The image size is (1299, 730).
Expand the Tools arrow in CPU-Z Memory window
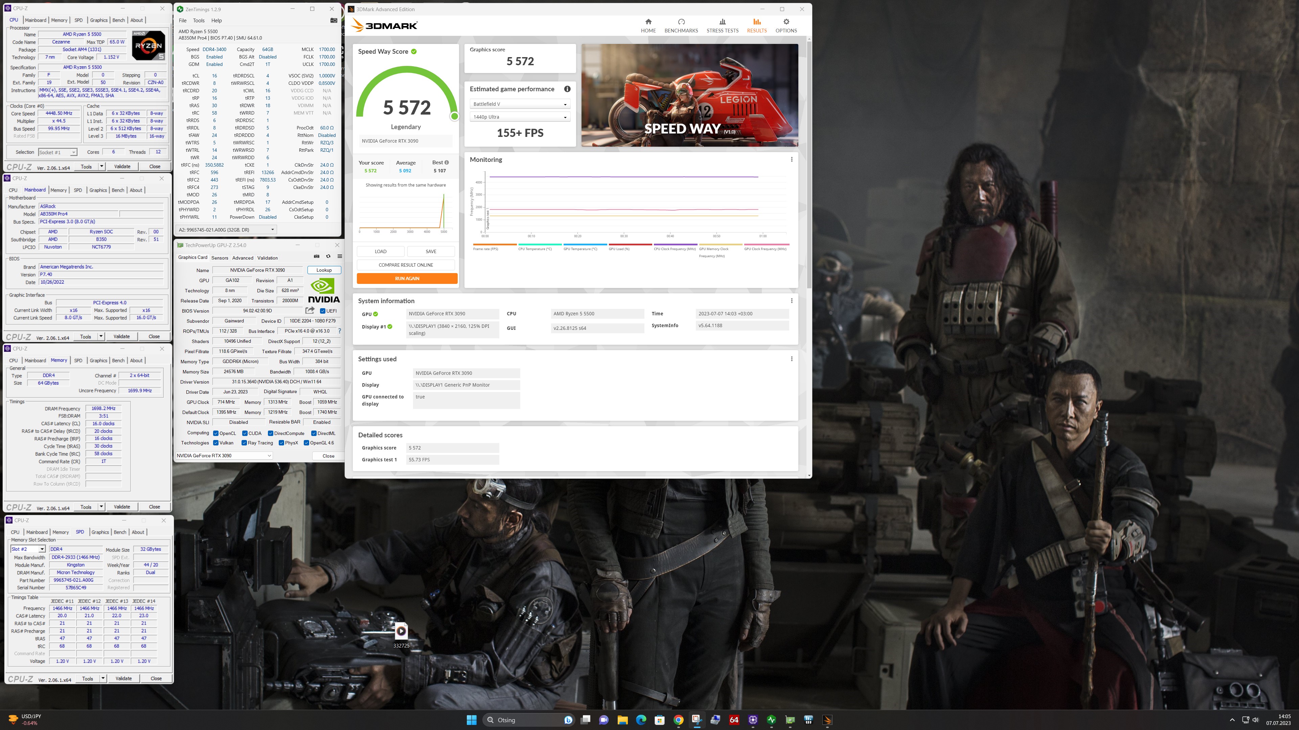(101, 506)
